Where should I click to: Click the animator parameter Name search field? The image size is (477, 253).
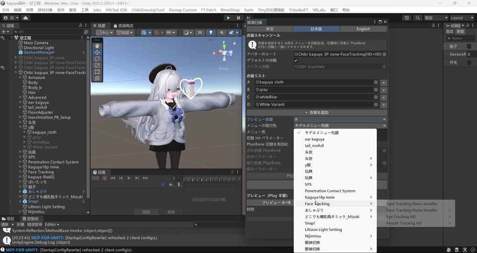point(460,38)
